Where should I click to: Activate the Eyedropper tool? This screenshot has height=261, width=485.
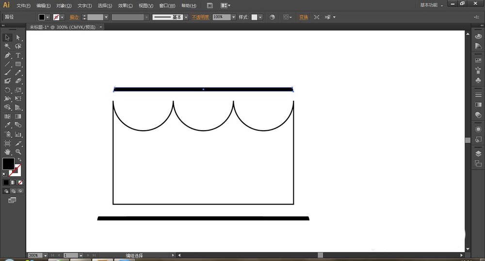coord(7,125)
